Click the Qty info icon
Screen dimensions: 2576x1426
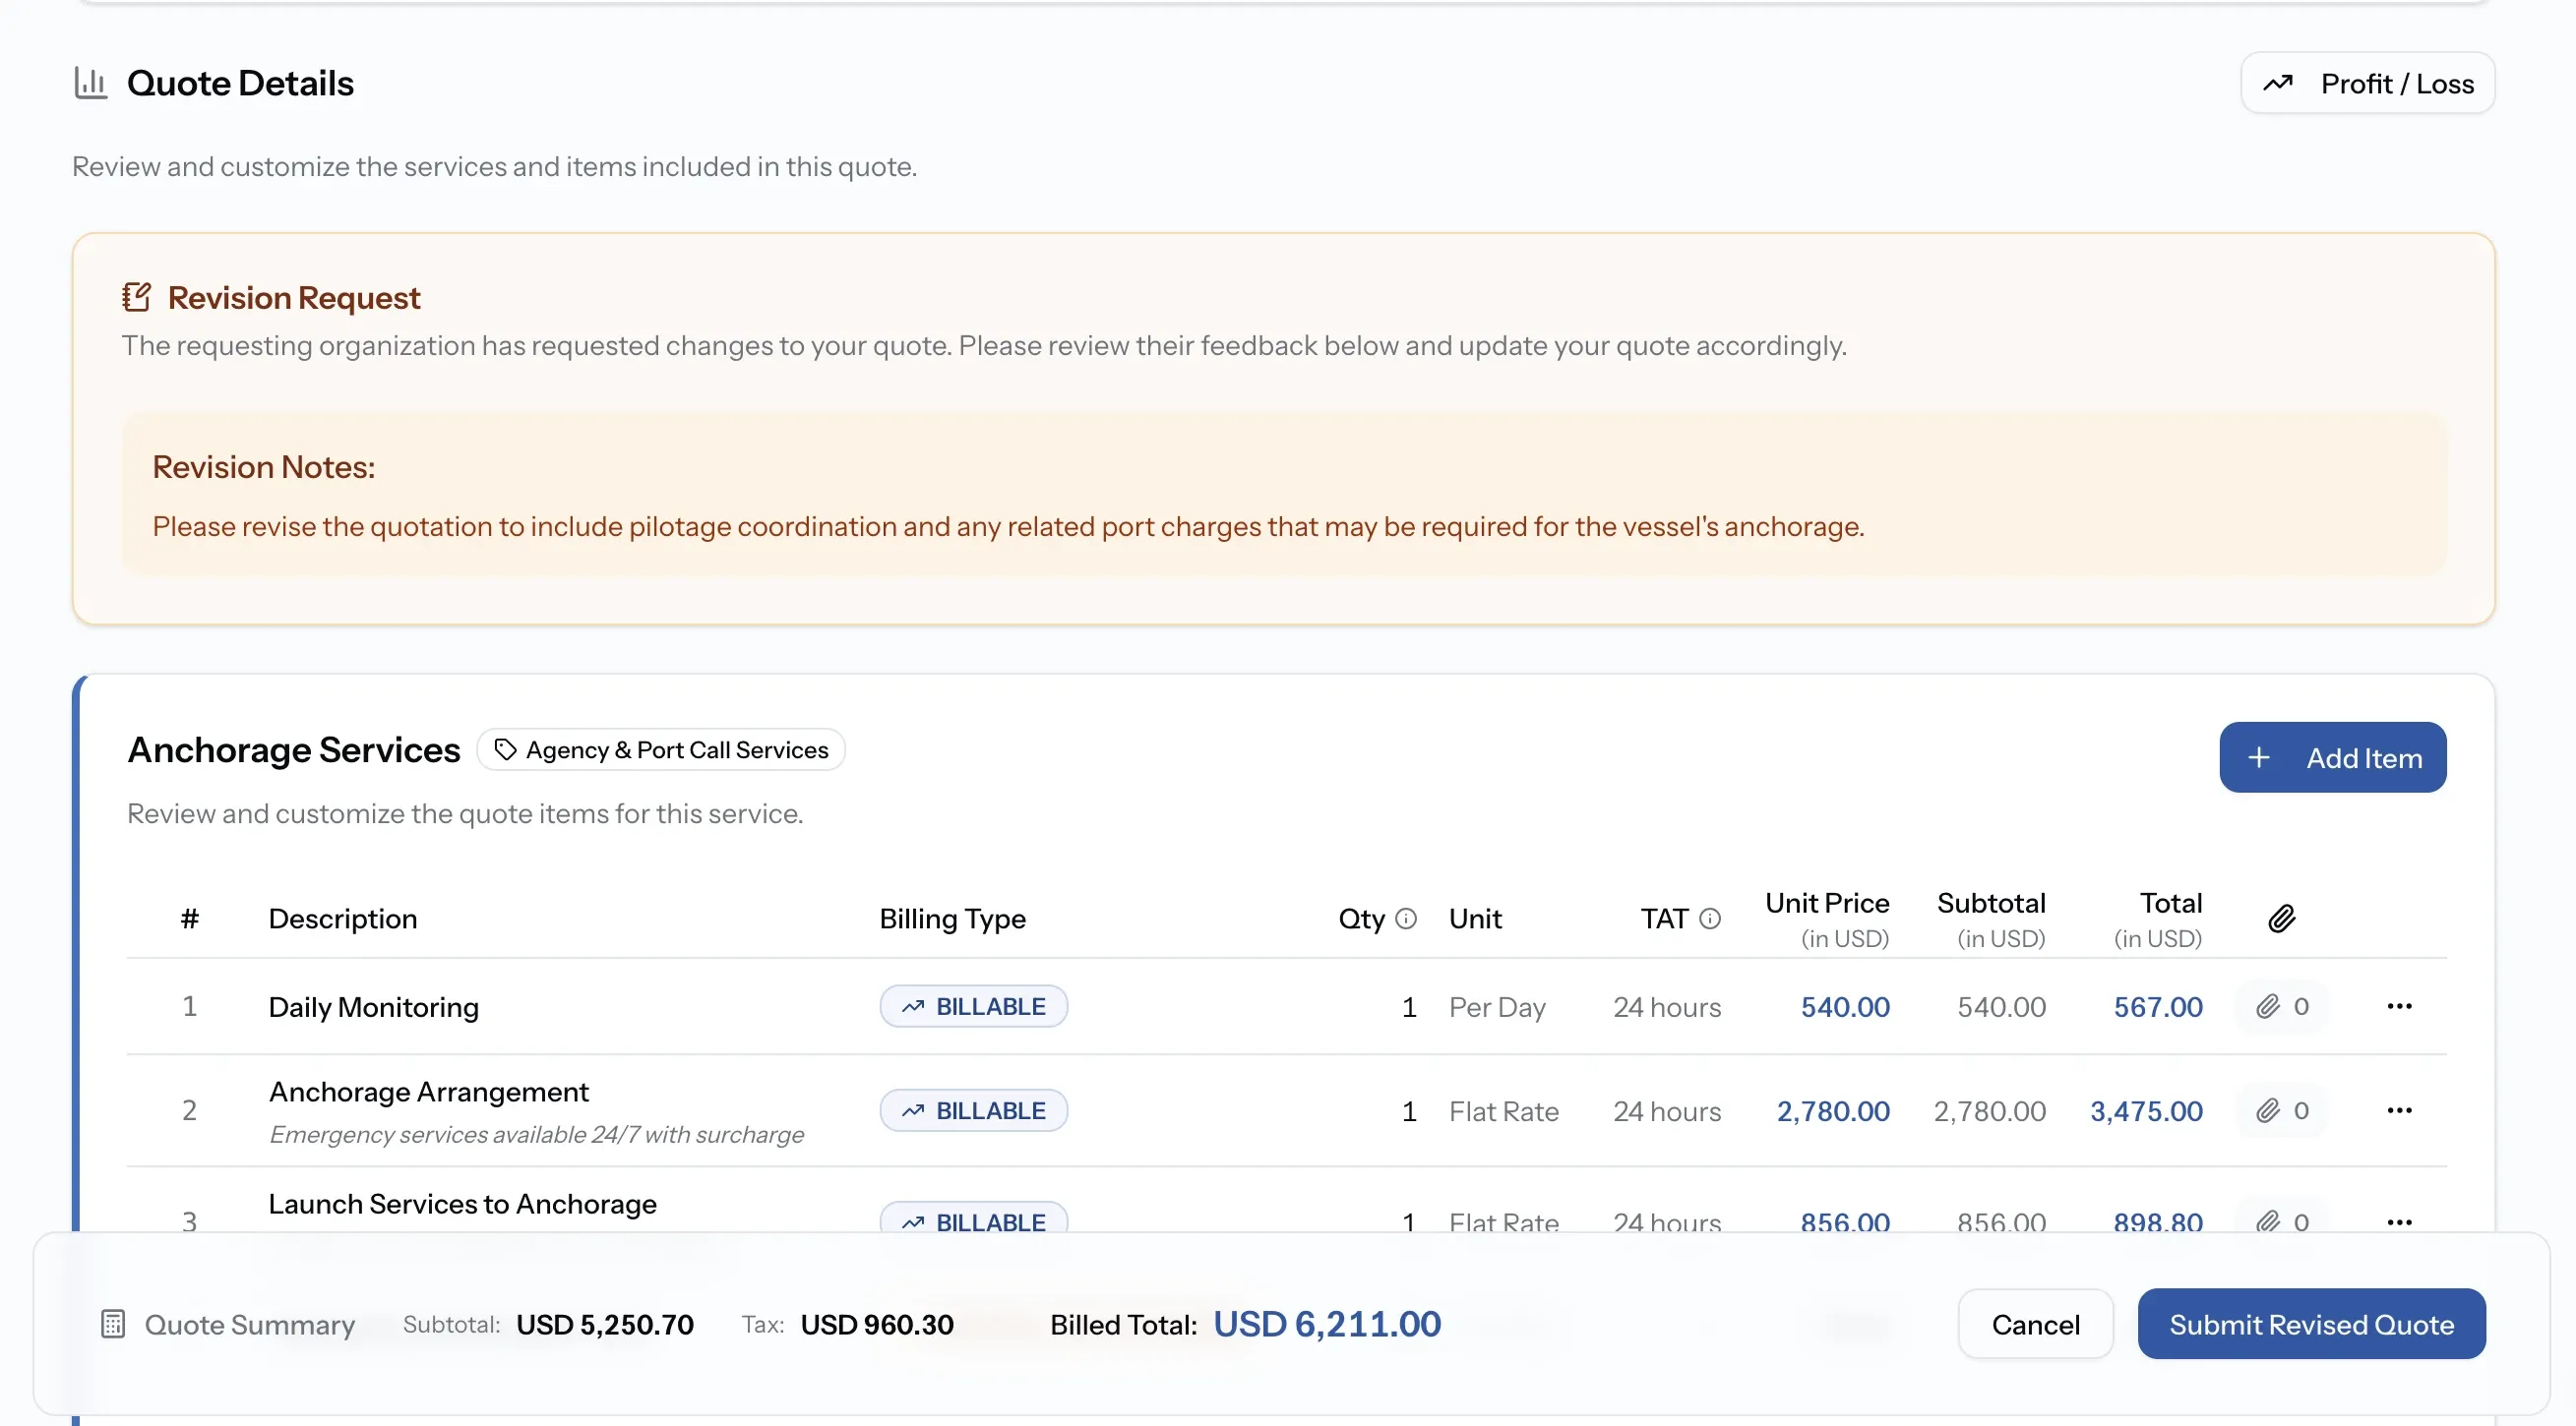(x=1406, y=919)
